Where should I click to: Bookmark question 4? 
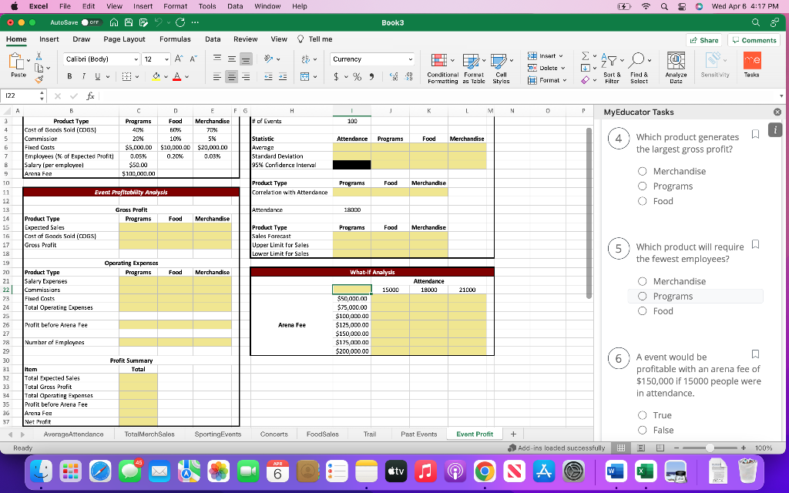tap(755, 134)
